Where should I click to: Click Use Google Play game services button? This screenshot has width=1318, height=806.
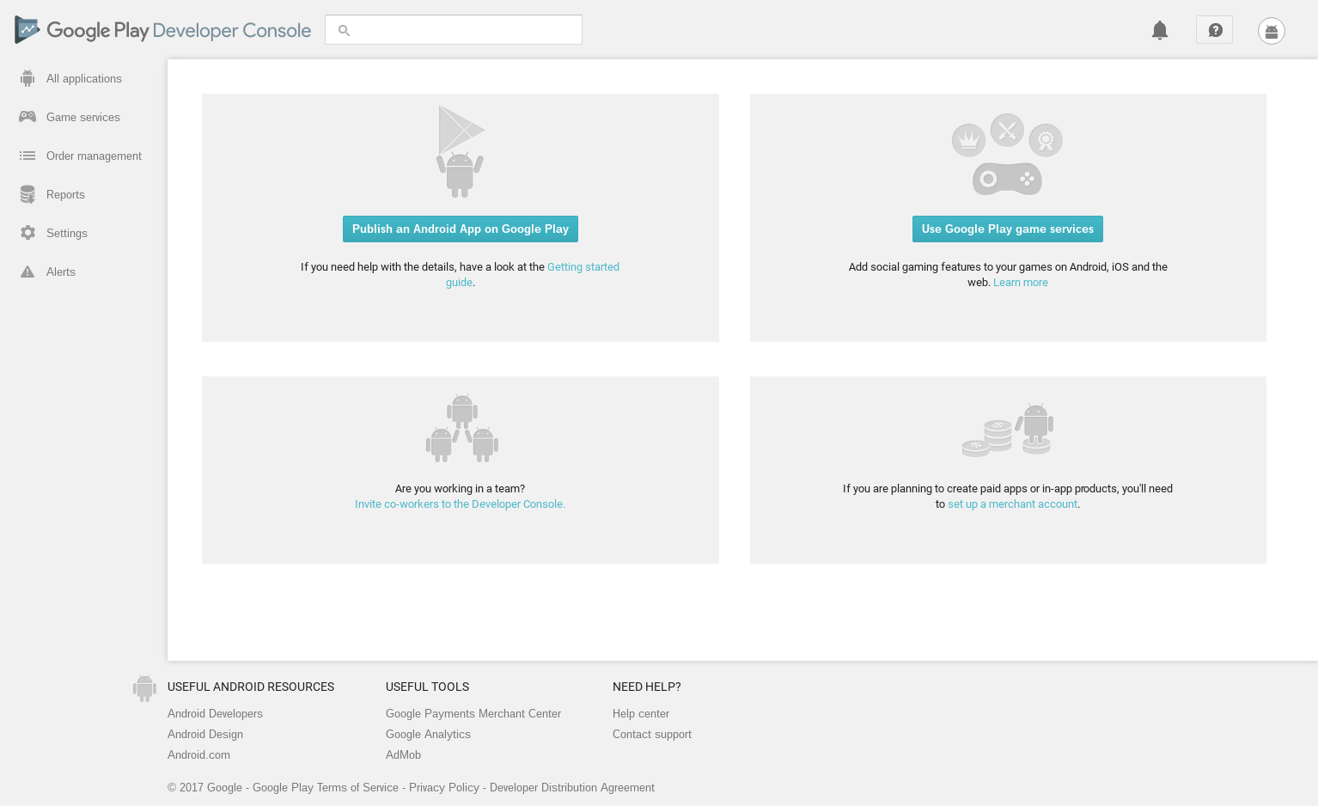coord(1008,229)
